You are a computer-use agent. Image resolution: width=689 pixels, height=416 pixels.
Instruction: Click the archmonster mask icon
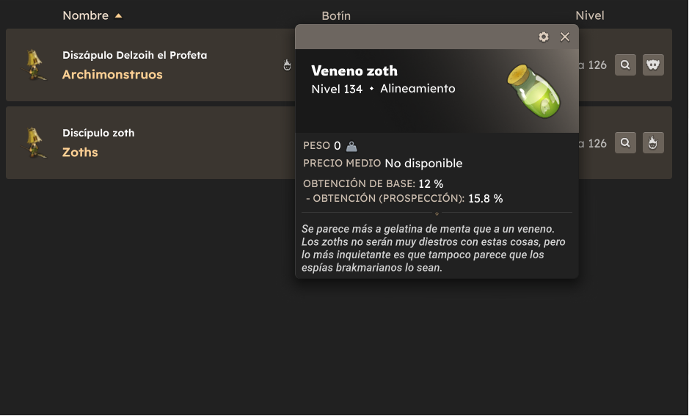(653, 65)
